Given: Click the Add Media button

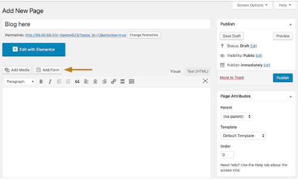Looking at the screenshot, I should (17, 70).
